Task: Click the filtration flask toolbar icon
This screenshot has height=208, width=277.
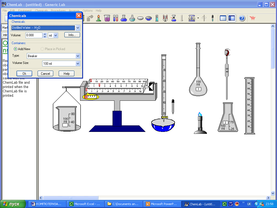Action: (174, 18)
